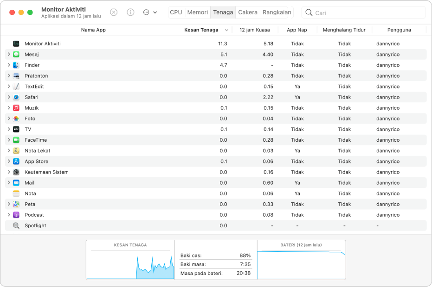Screen dimensions: 432x287
Task: Expand the Mail row
Action: point(9,183)
